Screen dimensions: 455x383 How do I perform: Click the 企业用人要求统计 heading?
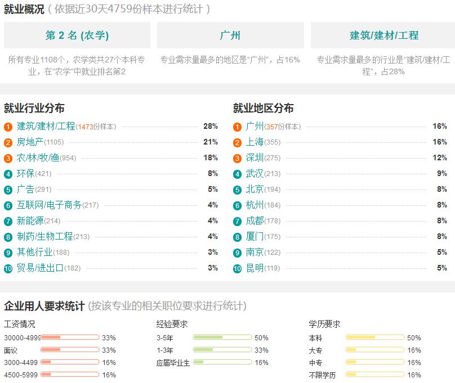pos(44,306)
